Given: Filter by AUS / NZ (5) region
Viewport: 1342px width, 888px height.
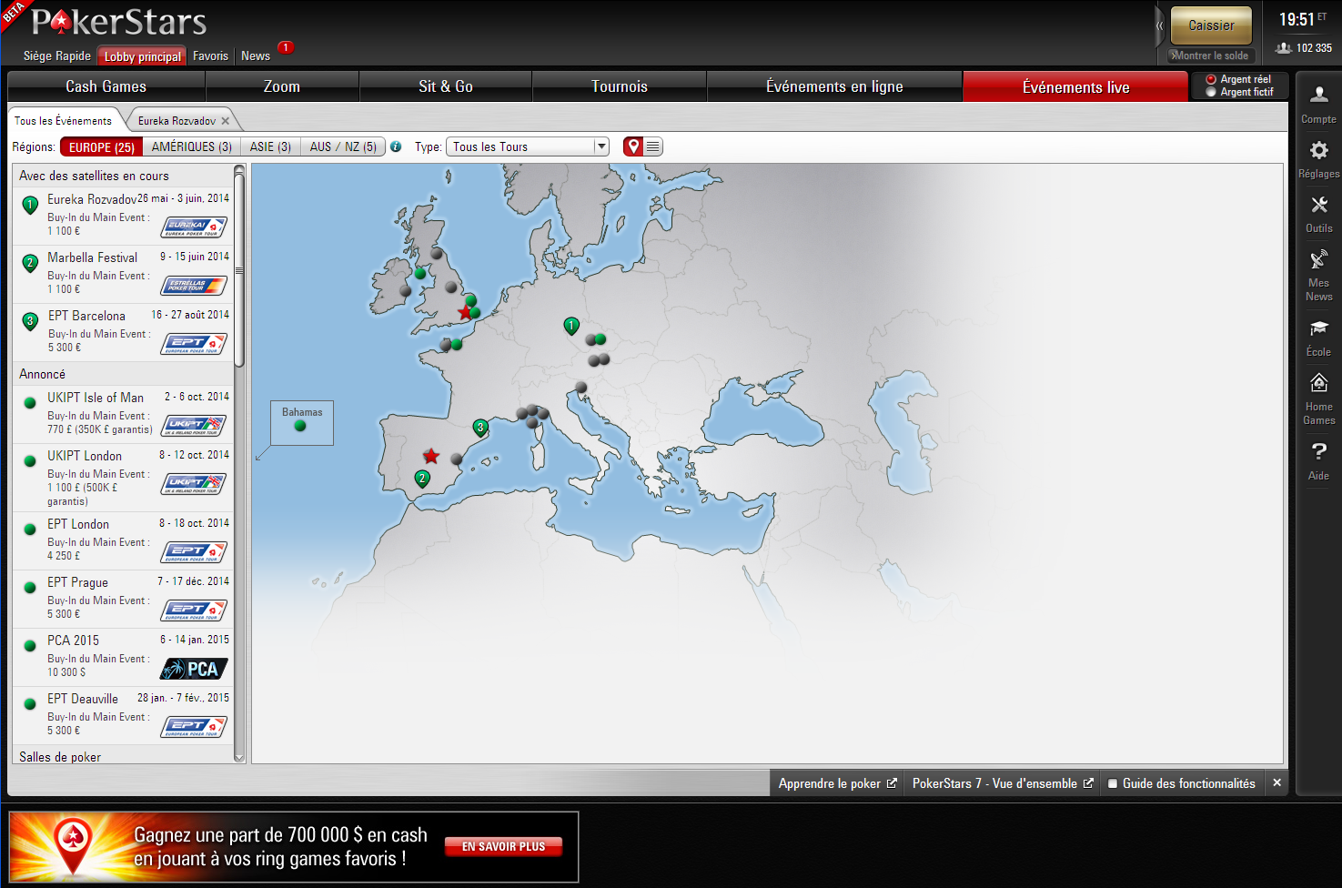Looking at the screenshot, I should click(343, 146).
